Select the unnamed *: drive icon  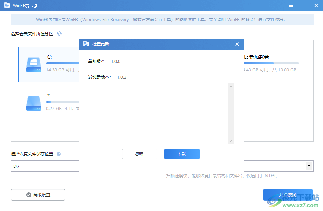click(x=34, y=103)
